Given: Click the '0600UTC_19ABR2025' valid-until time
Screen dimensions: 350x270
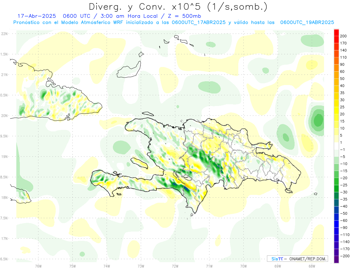Looking at the screenshot, I should (x=307, y=22).
